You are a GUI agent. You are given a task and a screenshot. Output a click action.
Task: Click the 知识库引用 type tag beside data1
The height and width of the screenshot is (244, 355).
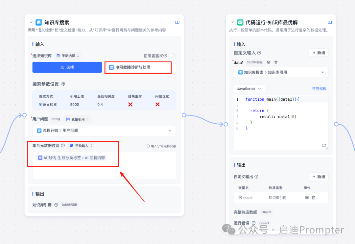tap(254, 62)
